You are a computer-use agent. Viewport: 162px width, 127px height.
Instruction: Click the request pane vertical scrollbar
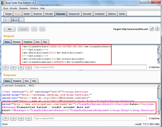[x=158, y=54]
